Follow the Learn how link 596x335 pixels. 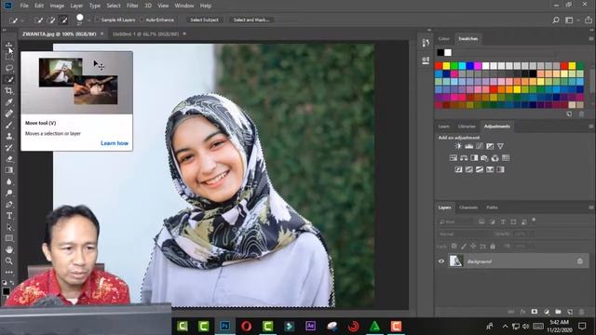click(115, 143)
